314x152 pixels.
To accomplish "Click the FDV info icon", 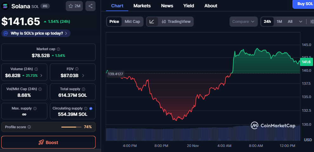I will pos(77,69).
